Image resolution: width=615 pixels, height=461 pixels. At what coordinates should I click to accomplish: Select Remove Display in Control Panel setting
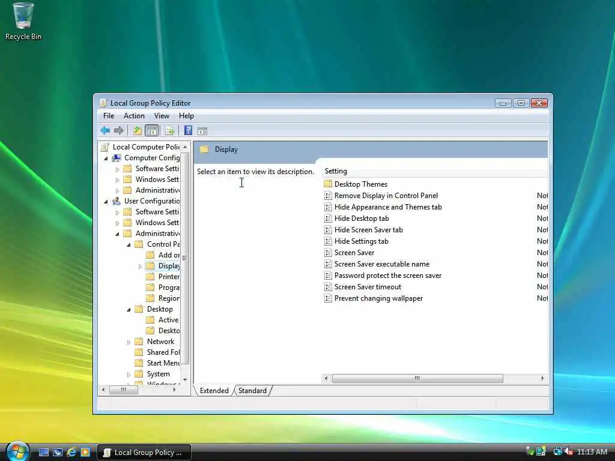click(x=386, y=196)
